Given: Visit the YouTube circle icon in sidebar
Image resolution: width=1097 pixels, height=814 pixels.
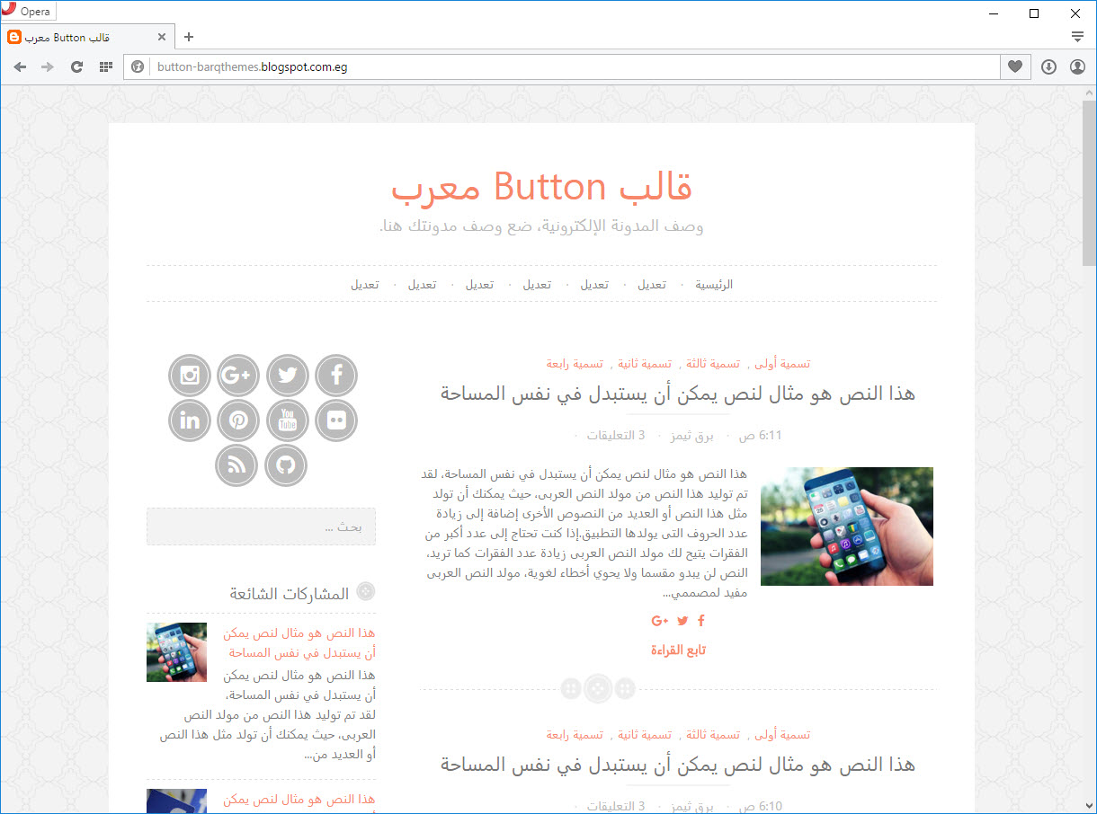Looking at the screenshot, I should (x=288, y=420).
